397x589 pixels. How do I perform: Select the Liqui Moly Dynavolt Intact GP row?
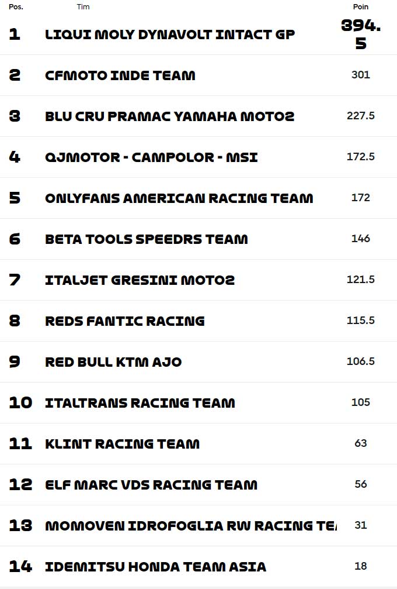coord(198,34)
